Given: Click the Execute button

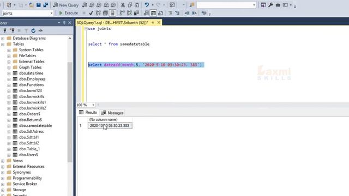Looking at the screenshot, I should 68,13.
